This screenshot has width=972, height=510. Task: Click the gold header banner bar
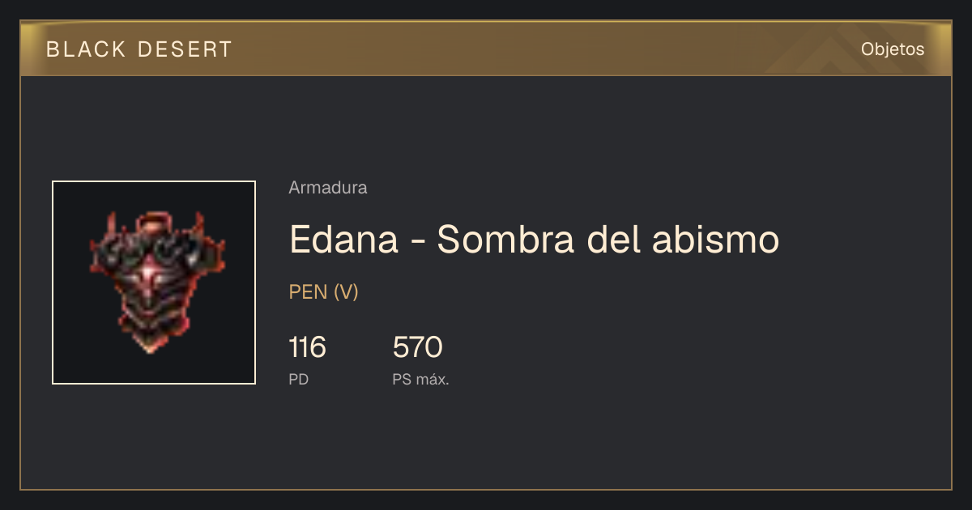486,49
